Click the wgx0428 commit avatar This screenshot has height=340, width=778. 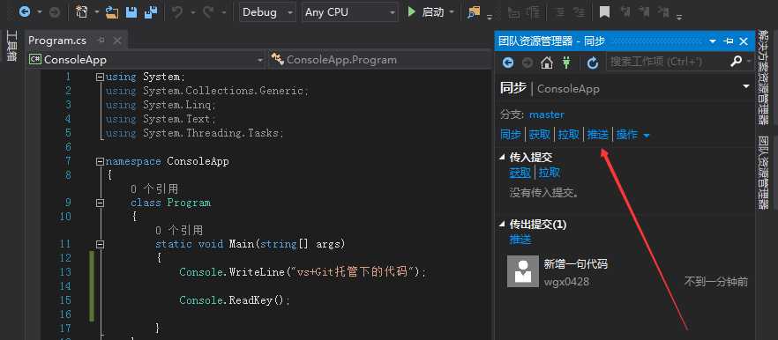point(522,271)
